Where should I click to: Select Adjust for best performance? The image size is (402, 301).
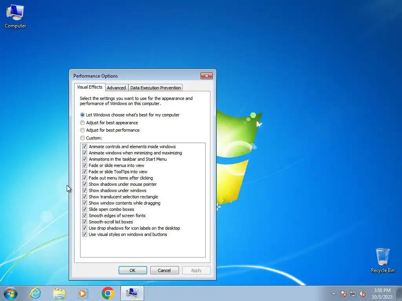coord(110,130)
